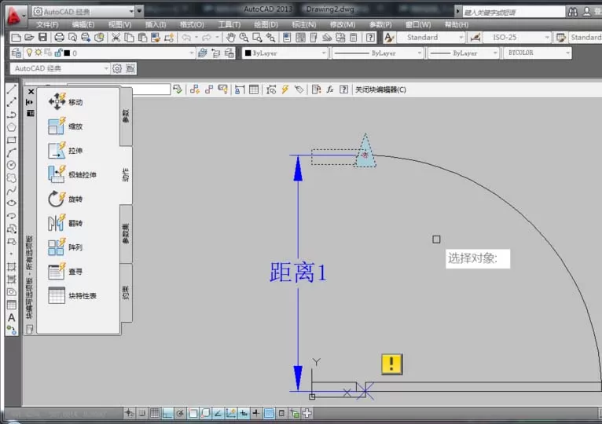Click 关闭块编辑器(C) button
This screenshot has width=602, height=424.
[x=380, y=90]
